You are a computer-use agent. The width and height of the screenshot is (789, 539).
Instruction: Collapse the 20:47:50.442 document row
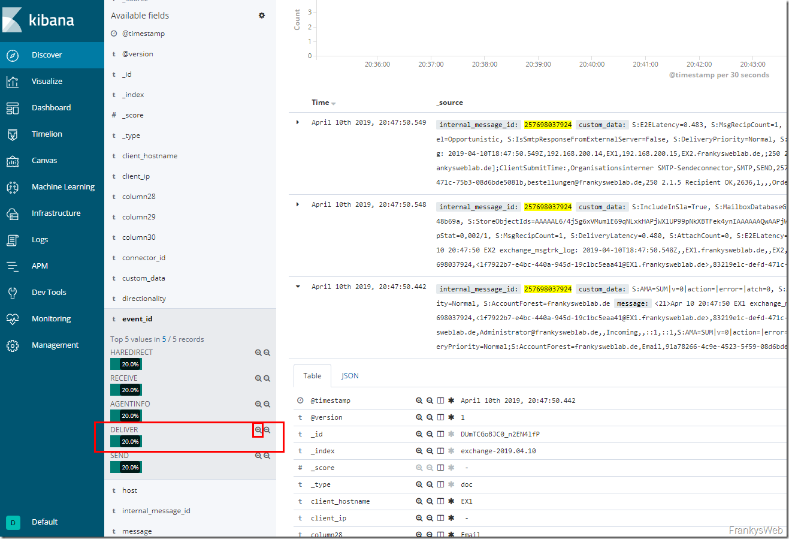(298, 287)
